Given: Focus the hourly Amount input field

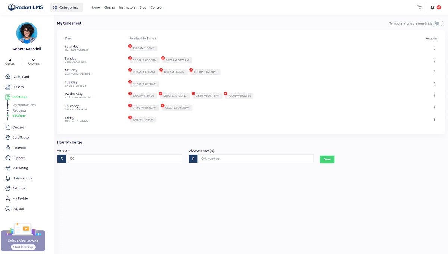Looking at the screenshot, I should 124,159.
